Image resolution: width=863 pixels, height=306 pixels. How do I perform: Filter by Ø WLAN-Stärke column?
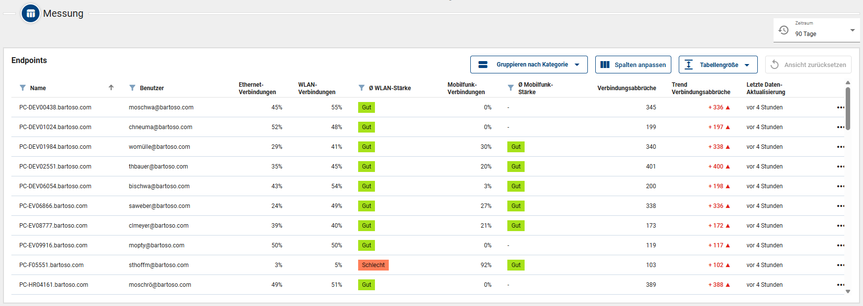tap(362, 88)
